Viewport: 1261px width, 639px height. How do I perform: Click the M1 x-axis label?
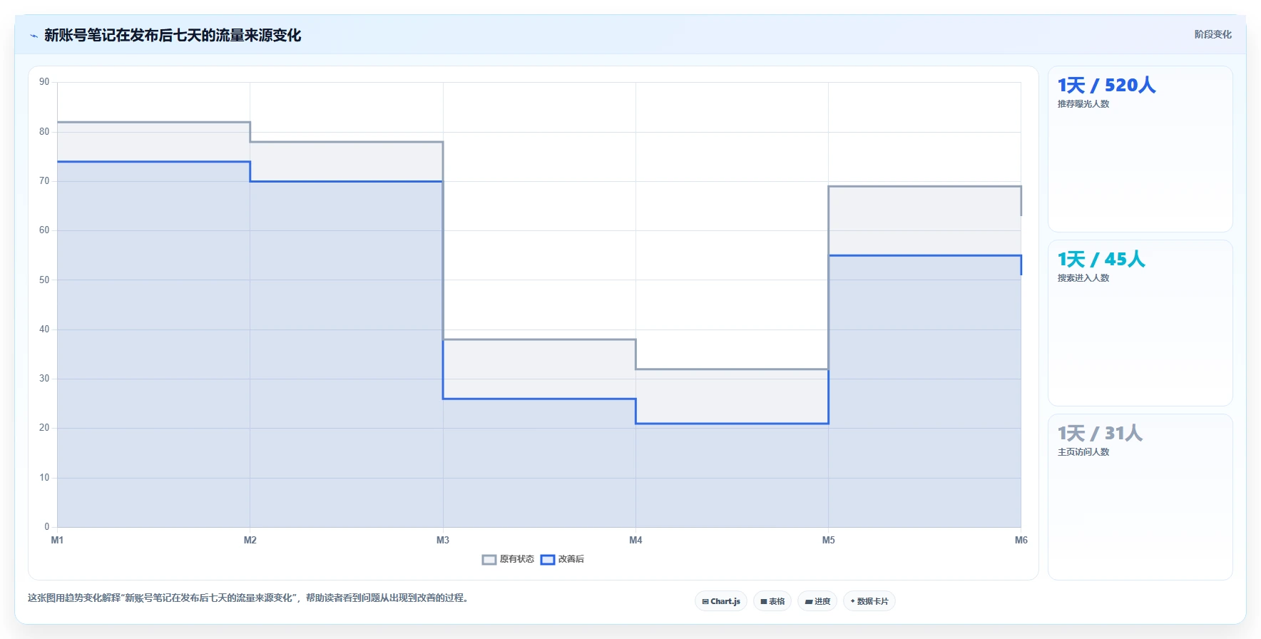coord(57,540)
